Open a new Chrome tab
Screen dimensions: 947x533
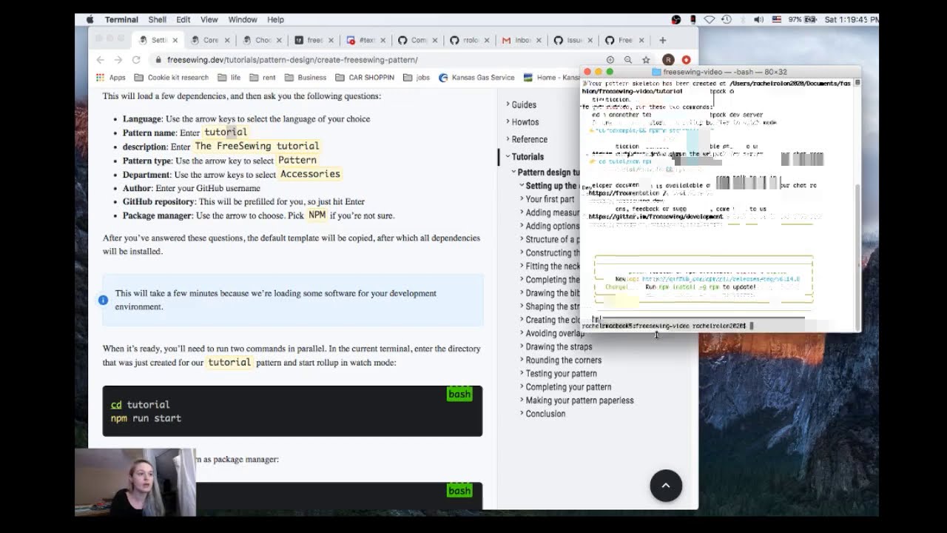point(662,40)
